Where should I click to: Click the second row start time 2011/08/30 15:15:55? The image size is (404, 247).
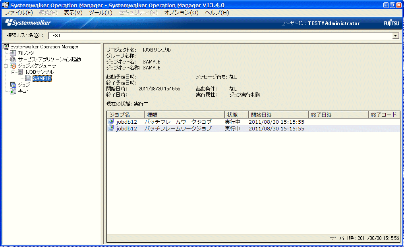tap(276, 128)
